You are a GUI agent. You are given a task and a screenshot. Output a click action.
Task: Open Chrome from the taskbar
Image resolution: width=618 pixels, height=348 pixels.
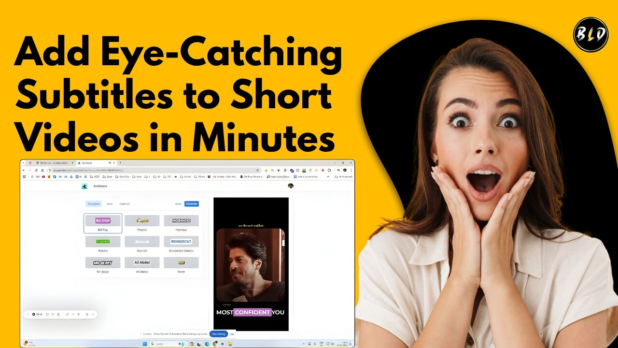point(215,344)
